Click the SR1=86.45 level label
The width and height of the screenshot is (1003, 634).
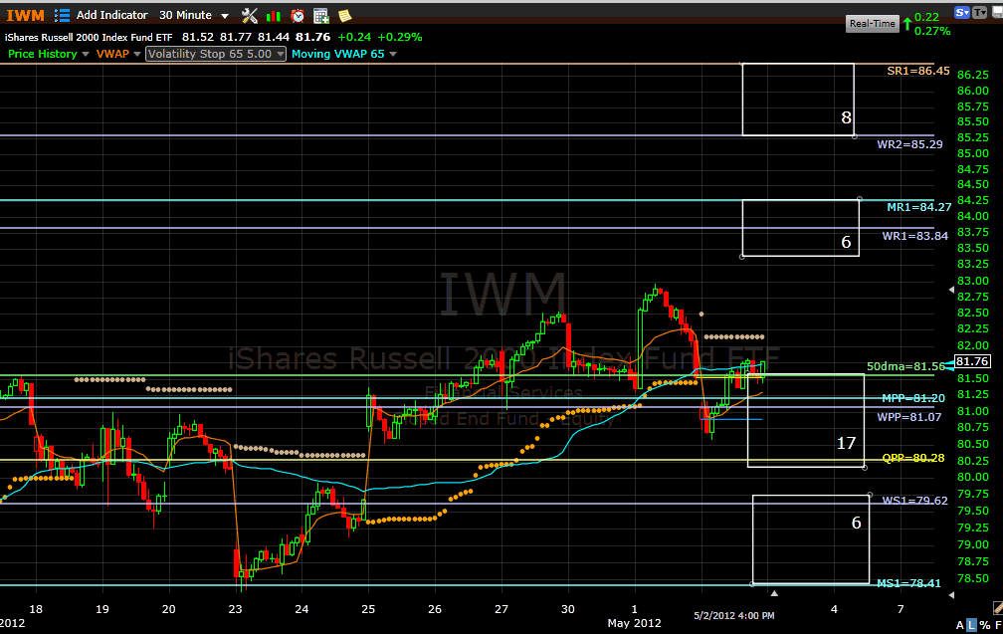point(917,71)
